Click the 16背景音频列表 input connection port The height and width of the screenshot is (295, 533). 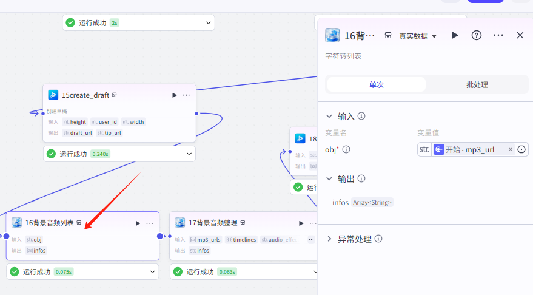click(x=6, y=236)
